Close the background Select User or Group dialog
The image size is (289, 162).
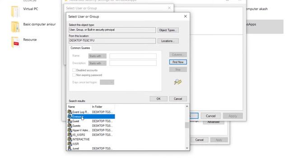(x=169, y=8)
